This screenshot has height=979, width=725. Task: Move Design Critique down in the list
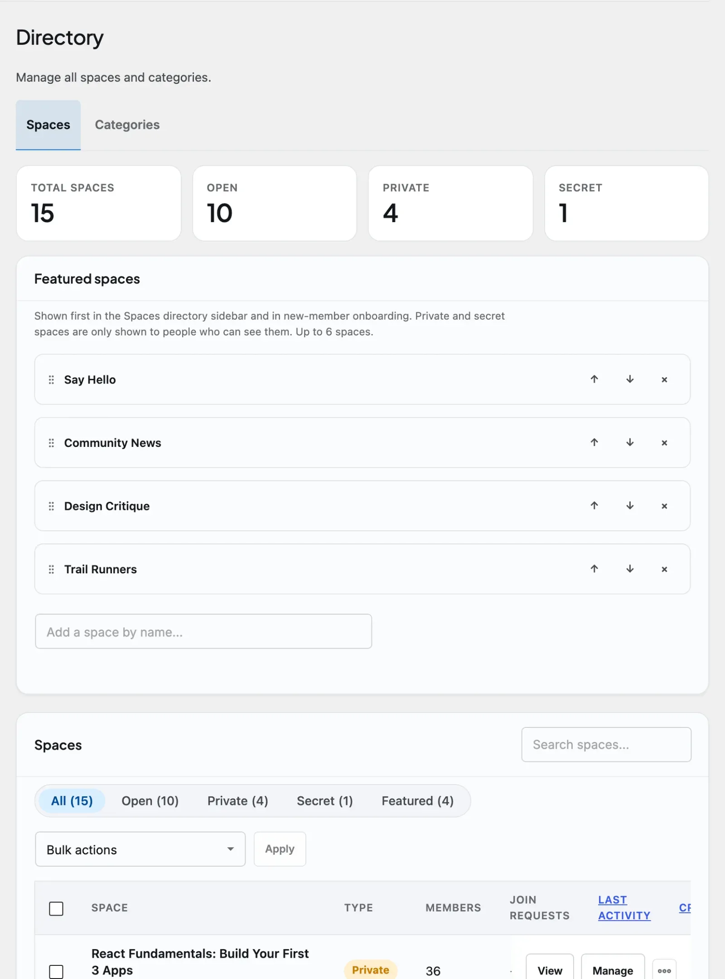click(629, 506)
